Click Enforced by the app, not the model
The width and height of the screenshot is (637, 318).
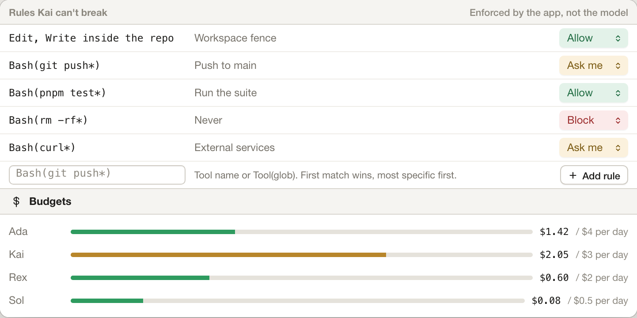549,12
